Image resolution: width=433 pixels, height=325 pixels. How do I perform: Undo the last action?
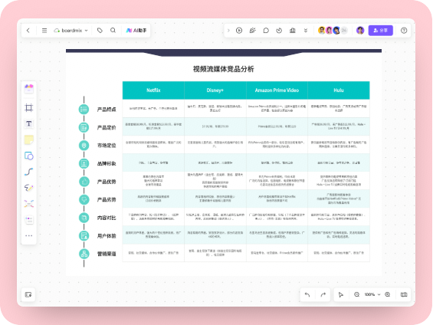[x=307, y=294]
